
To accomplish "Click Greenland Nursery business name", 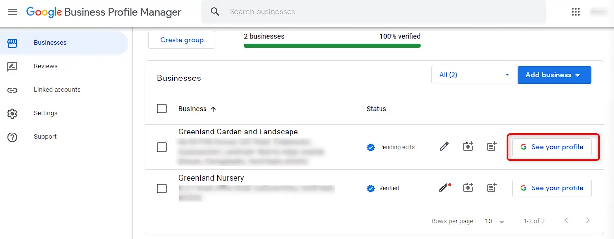I will [211, 178].
